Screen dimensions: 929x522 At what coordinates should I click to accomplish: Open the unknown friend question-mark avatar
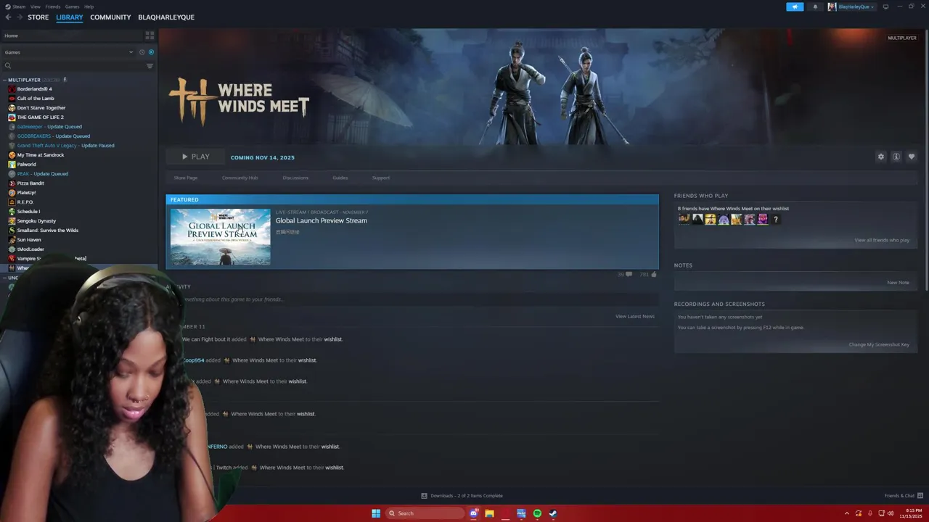click(x=776, y=219)
